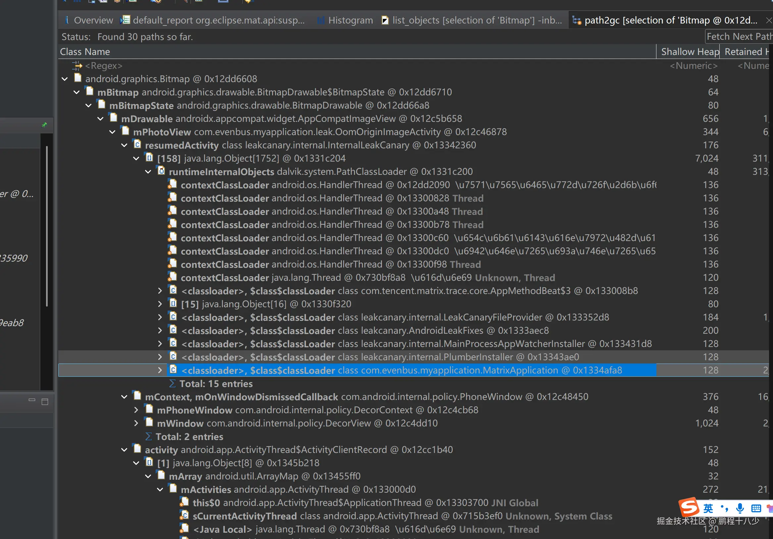Click the Overview tab info icon

coord(67,20)
